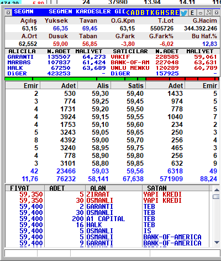This screenshot has height=261, width=221.
Task: Select the yellow letter A shortcut
Action: click(x=133, y=13)
